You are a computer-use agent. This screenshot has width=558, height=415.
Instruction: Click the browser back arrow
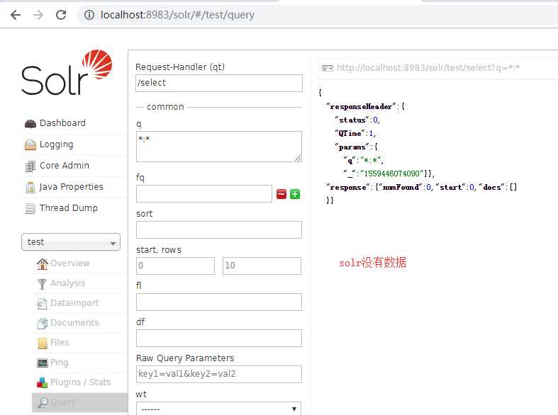click(x=16, y=15)
